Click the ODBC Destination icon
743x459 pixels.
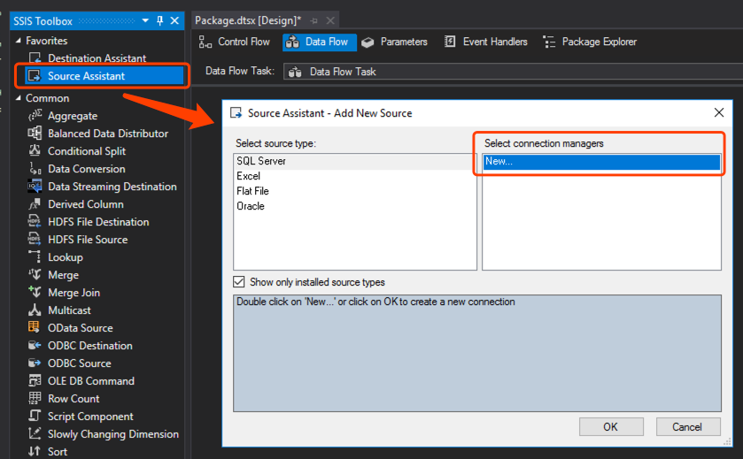tap(35, 345)
